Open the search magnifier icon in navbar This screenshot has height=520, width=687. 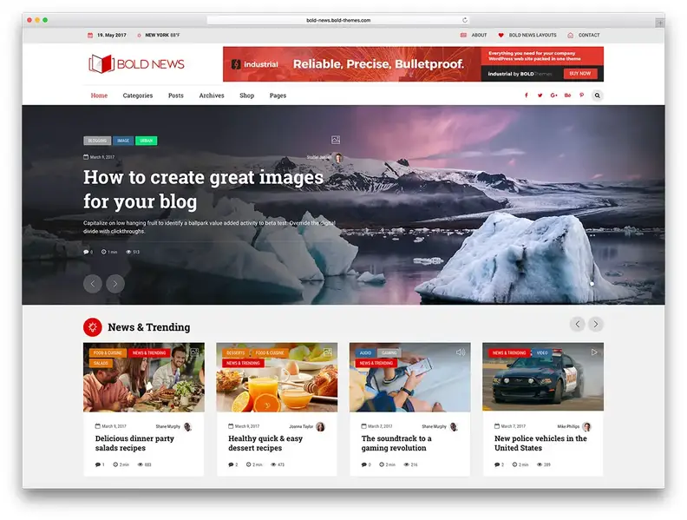tap(597, 95)
